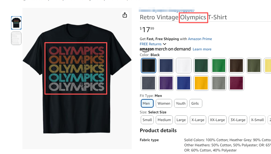Select the heather grey color swatch
This screenshot has height=154, width=271.
[219, 83]
